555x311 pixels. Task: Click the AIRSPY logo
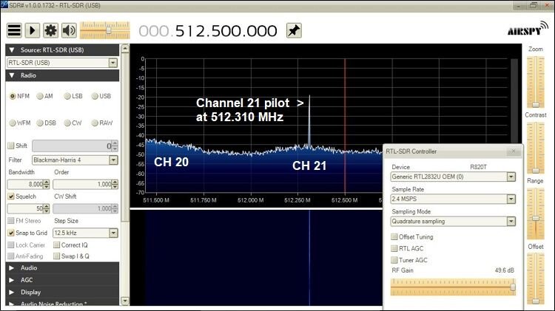click(527, 30)
